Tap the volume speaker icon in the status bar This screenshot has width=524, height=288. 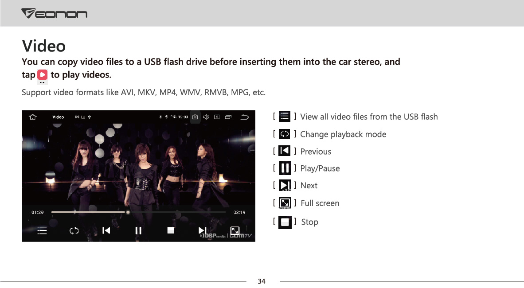206,117
